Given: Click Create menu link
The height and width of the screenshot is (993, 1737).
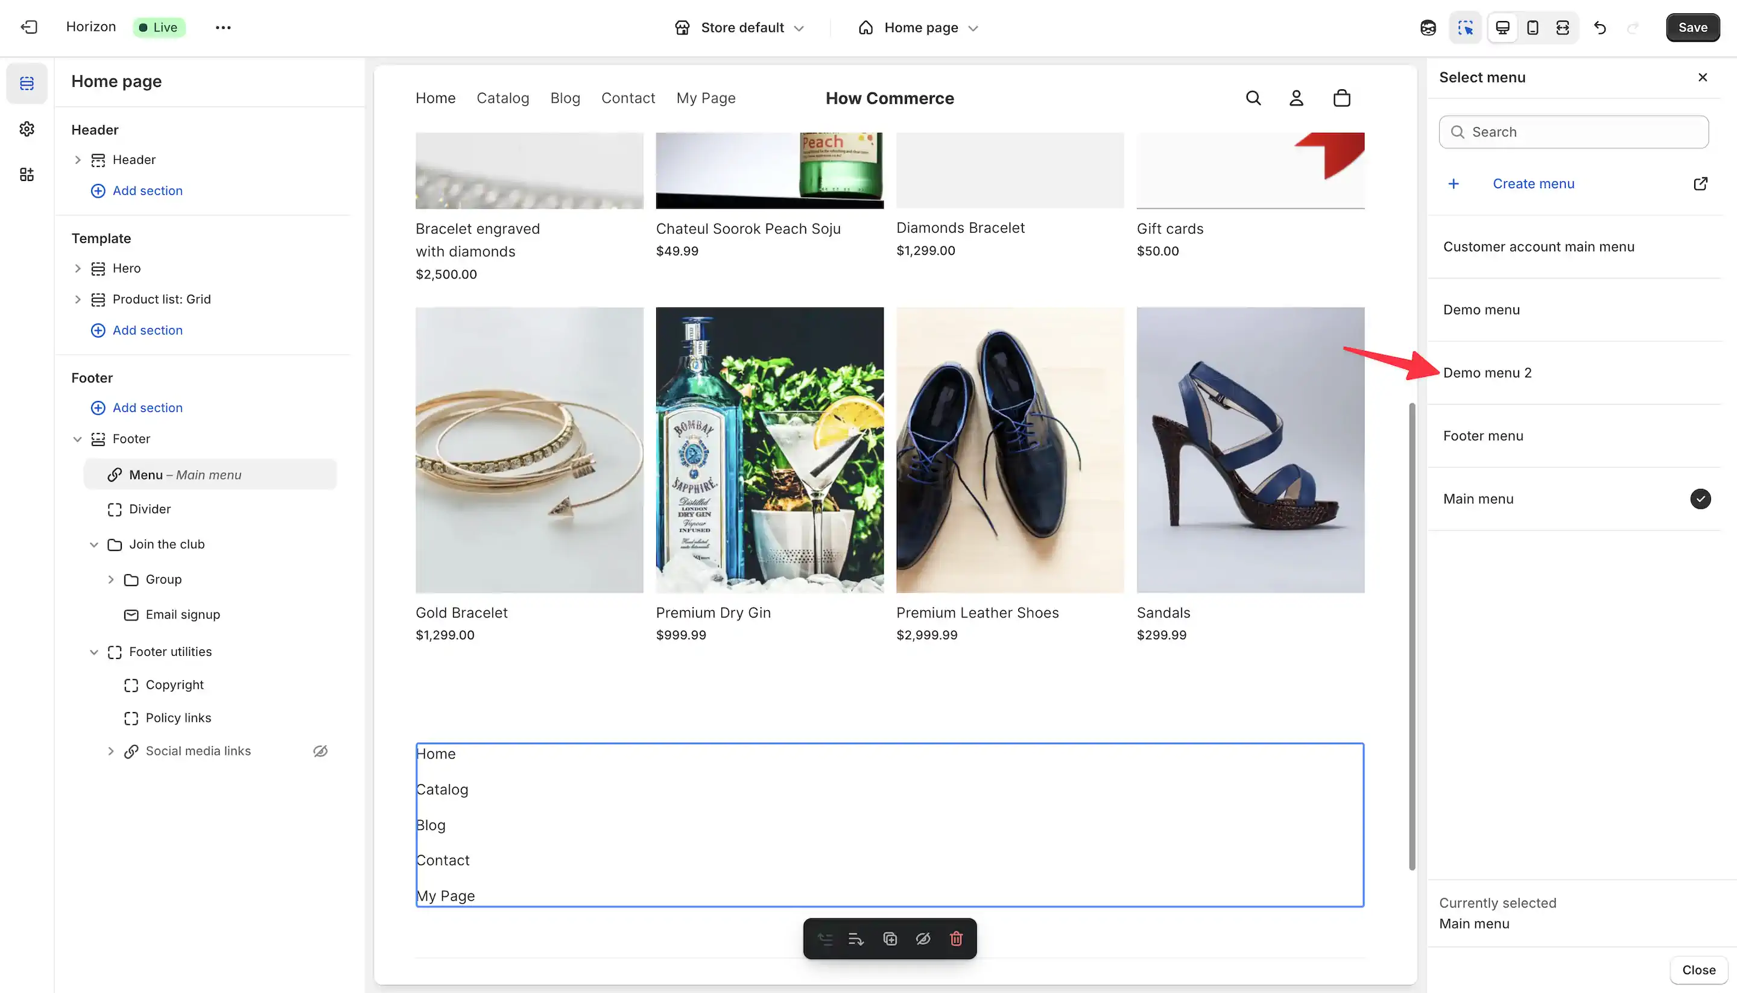Looking at the screenshot, I should coord(1533,183).
